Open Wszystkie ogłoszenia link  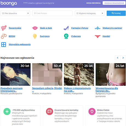pos(20,44)
